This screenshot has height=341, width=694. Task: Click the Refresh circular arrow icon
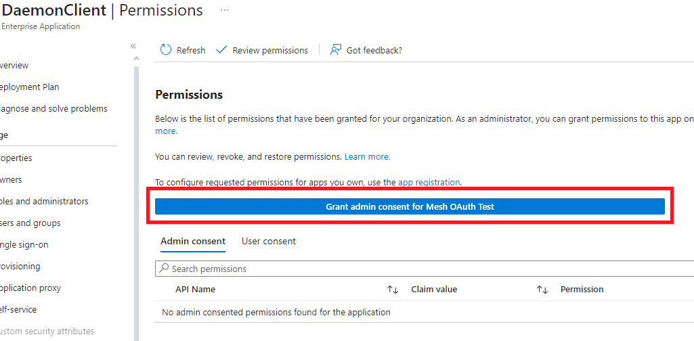click(166, 50)
